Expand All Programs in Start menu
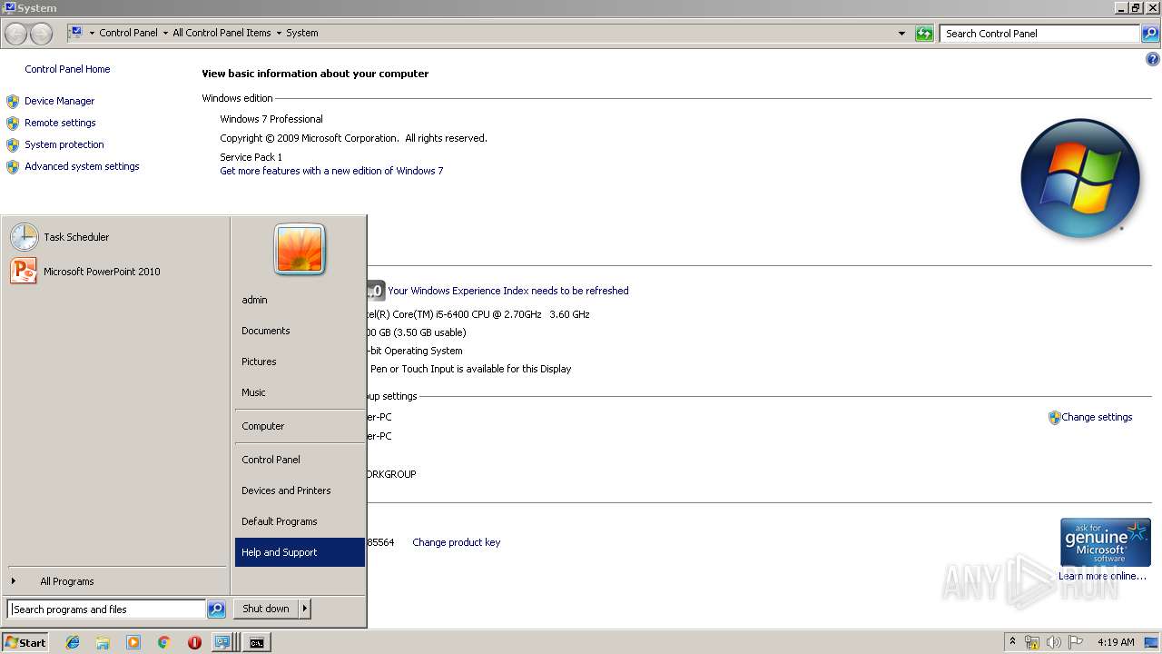This screenshot has width=1162, height=654. (x=116, y=581)
